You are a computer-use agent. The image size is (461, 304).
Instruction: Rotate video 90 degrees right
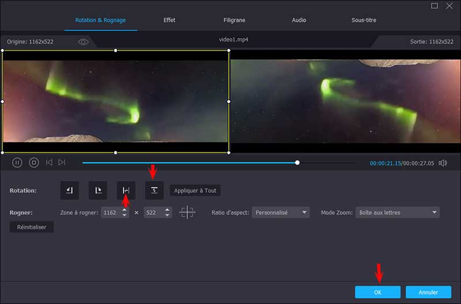click(x=98, y=190)
